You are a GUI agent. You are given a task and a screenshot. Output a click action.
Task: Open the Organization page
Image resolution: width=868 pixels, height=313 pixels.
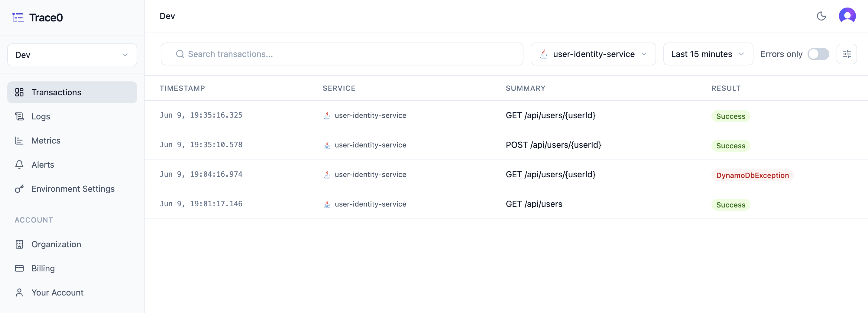(72, 244)
